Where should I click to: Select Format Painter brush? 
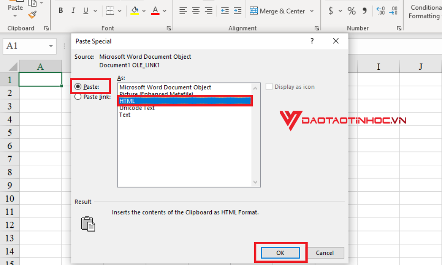point(32,15)
